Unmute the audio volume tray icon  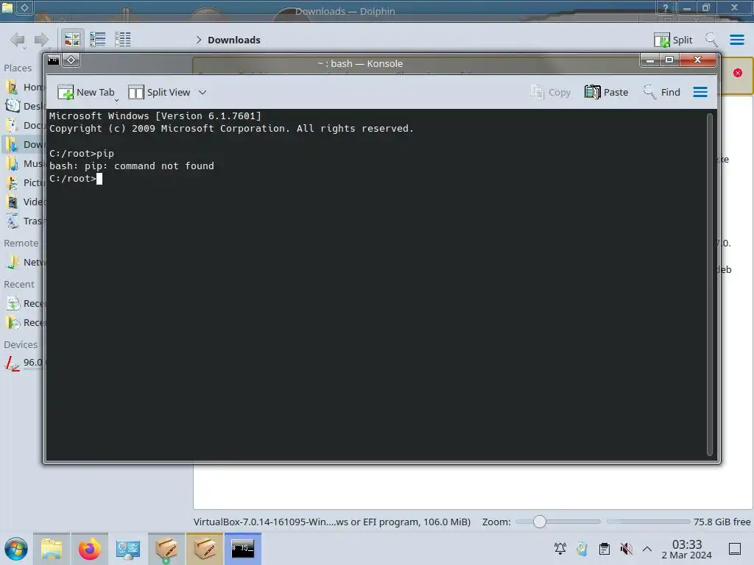pos(626,549)
